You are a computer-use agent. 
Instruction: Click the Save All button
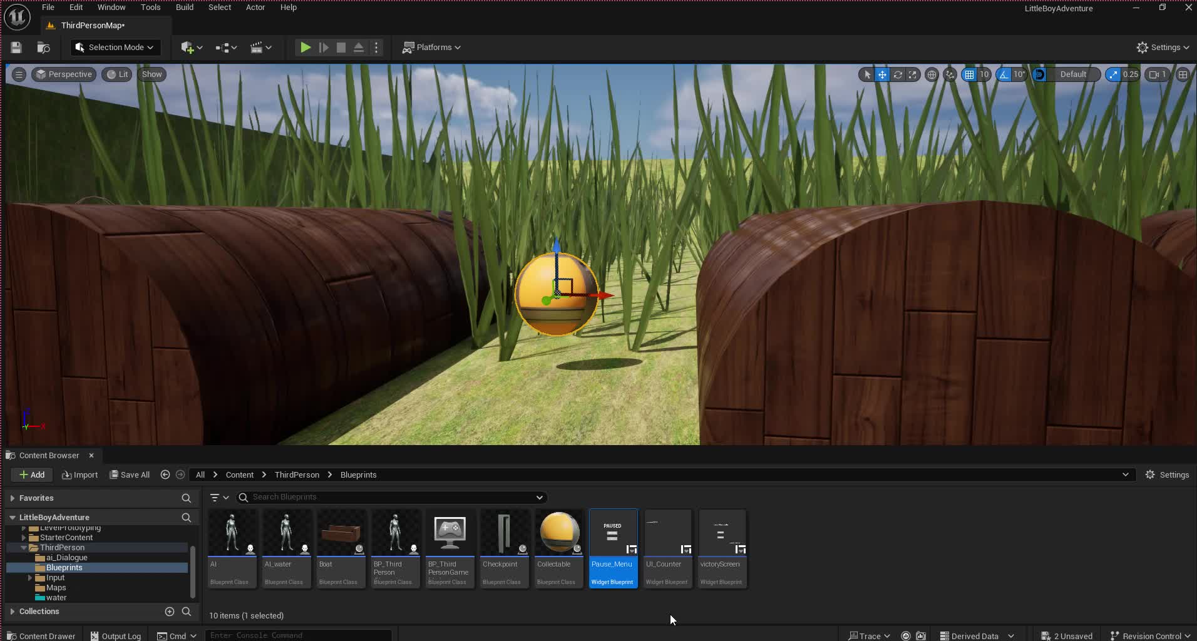(x=130, y=475)
